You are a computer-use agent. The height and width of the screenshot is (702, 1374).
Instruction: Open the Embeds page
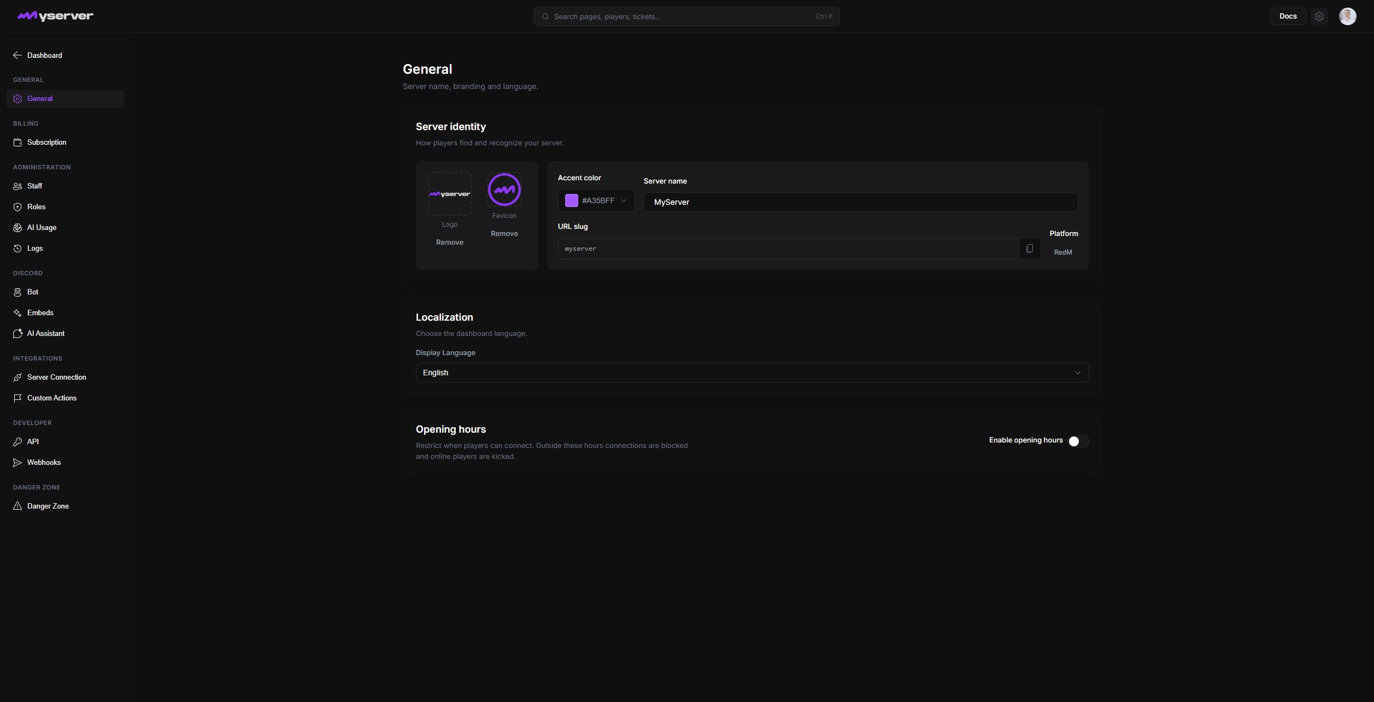pyautogui.click(x=66, y=313)
